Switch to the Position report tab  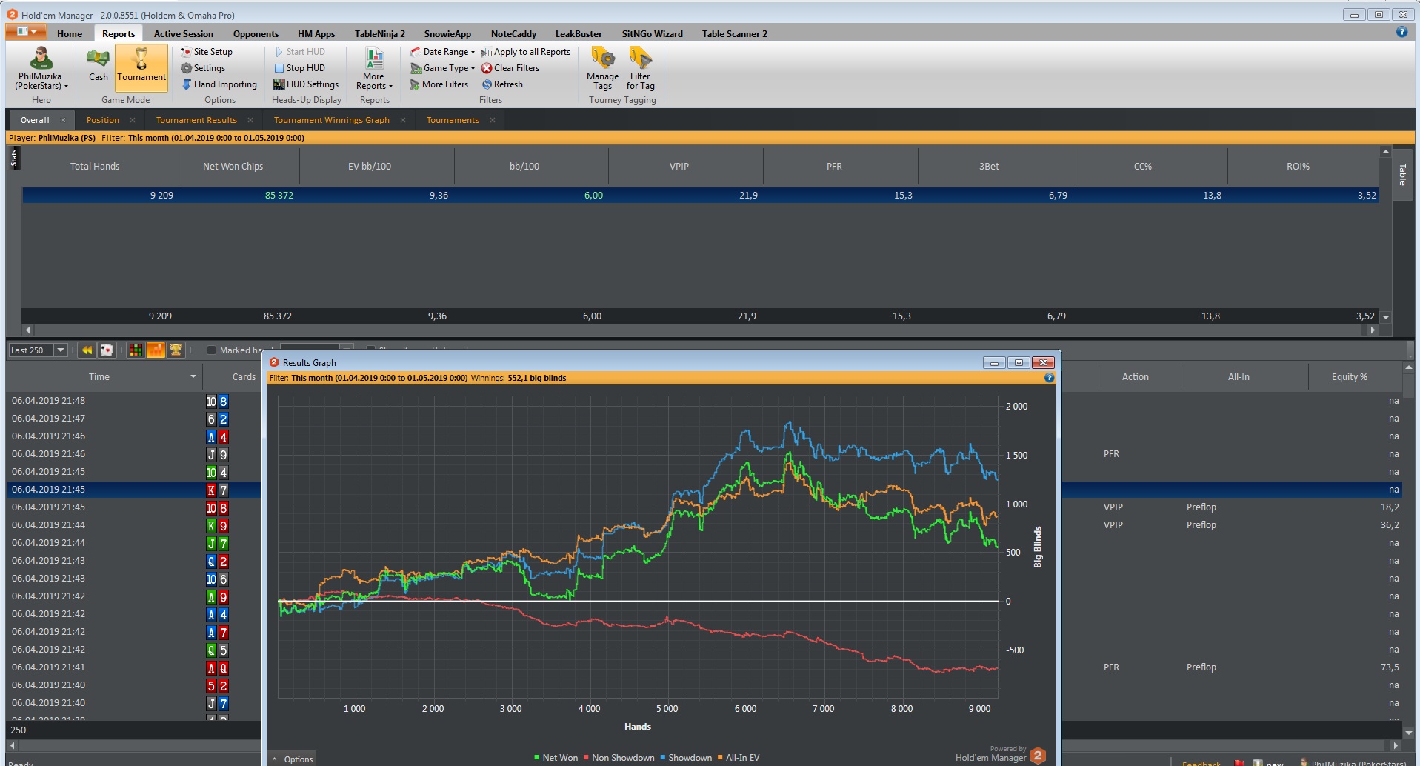tap(103, 120)
